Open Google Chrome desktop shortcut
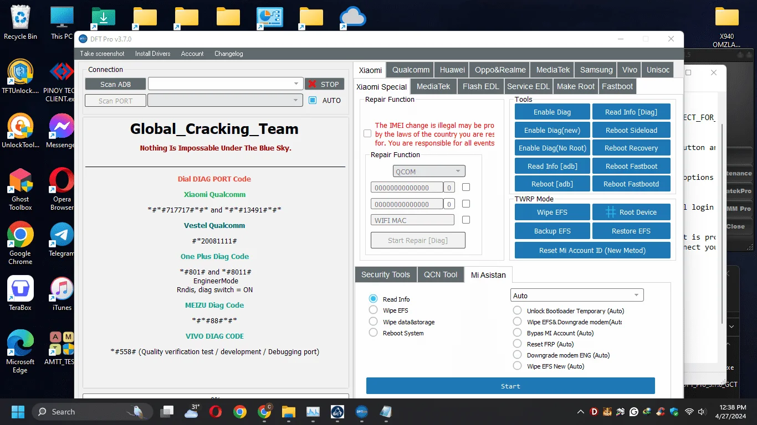This screenshot has height=425, width=757. (21, 243)
